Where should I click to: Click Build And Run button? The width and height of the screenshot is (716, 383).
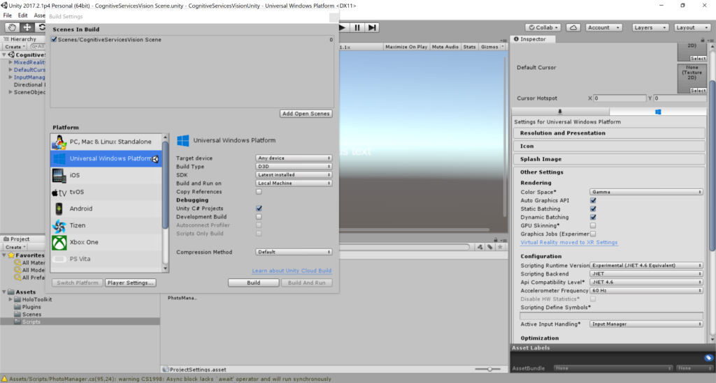pos(306,283)
